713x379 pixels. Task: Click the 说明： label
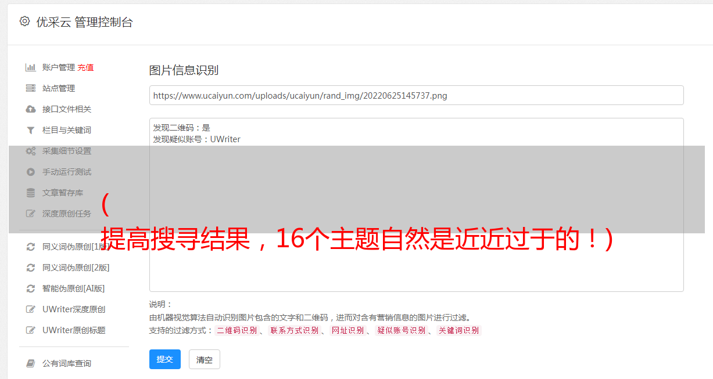pos(161,304)
